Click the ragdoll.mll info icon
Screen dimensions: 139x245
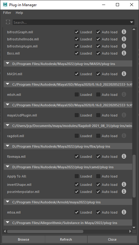[124, 136]
